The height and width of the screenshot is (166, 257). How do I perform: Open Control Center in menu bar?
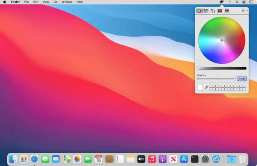click(x=244, y=2)
